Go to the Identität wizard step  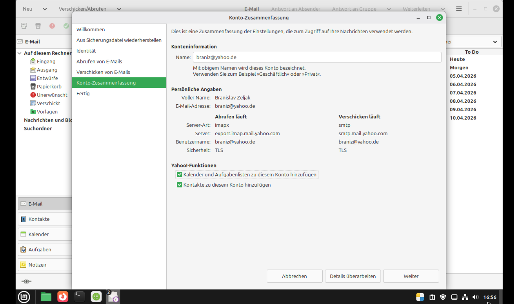click(x=86, y=51)
